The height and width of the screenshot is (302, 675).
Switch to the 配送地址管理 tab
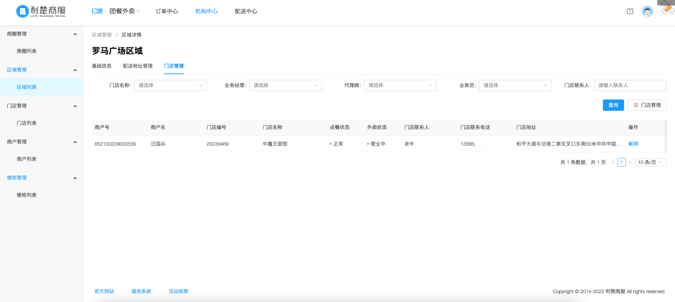tap(137, 66)
